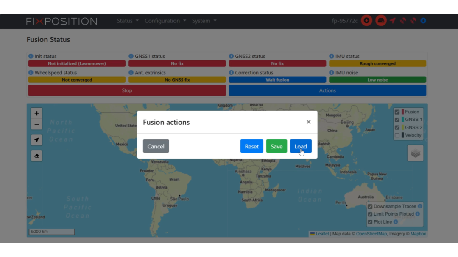Cancel the Fusion actions dialog
The height and width of the screenshot is (257, 458).
click(156, 146)
